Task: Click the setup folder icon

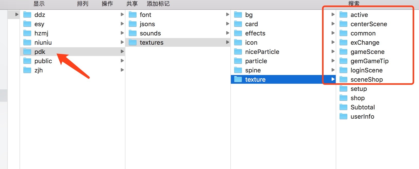Action: (343, 89)
